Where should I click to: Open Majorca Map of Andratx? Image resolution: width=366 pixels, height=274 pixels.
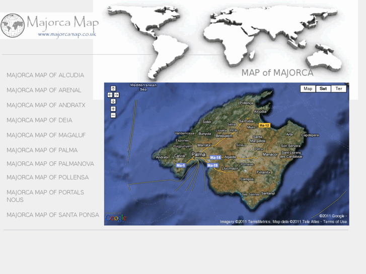[x=46, y=105]
